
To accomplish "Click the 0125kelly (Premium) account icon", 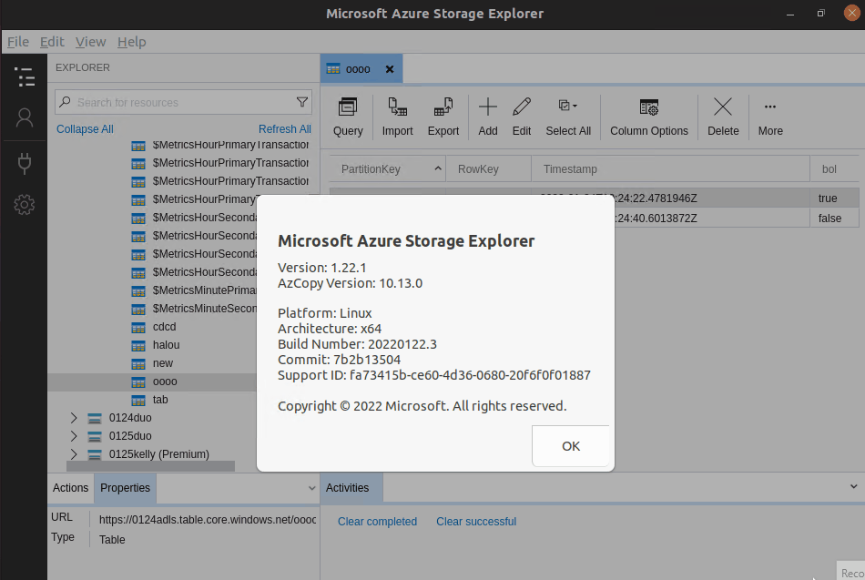I will [95, 454].
